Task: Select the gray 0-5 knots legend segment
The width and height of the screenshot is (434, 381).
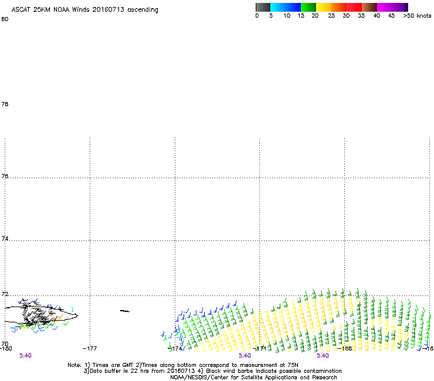Action: 263,7
